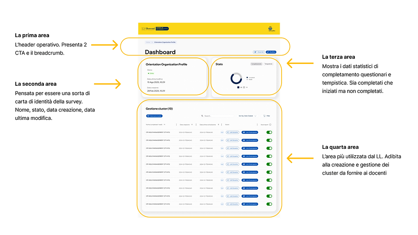
Task: Open the Sort by Date Created dropdown
Action: click(247, 116)
